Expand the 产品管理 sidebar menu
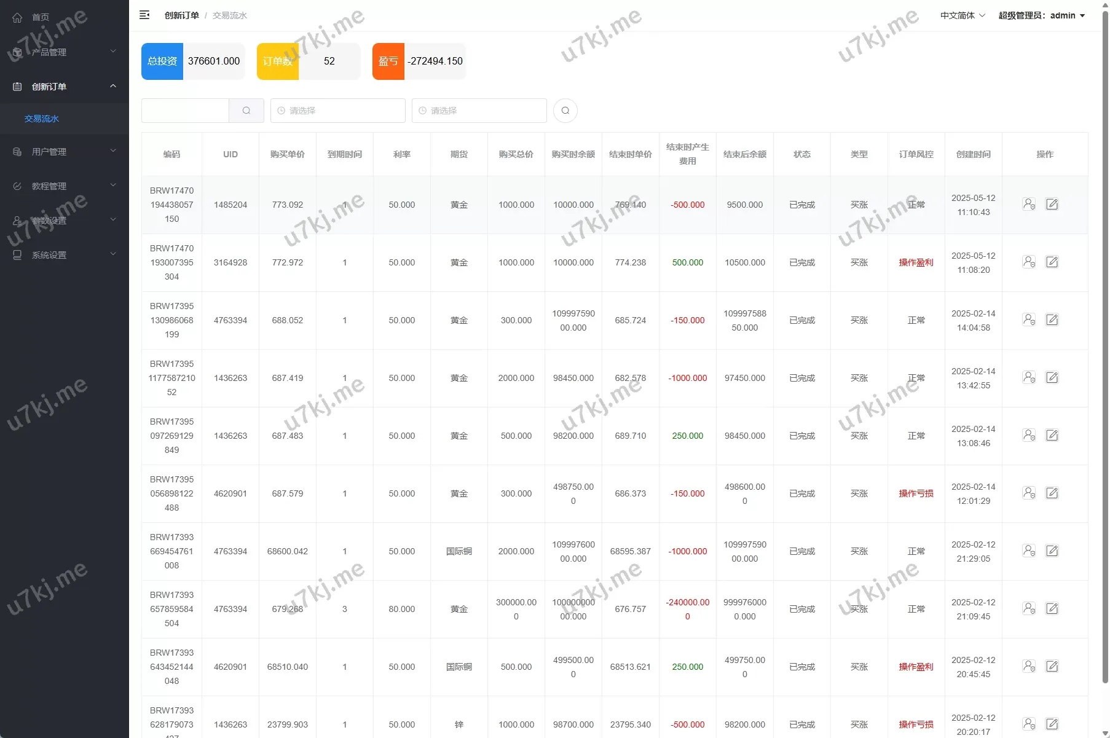The image size is (1110, 738). click(x=64, y=52)
